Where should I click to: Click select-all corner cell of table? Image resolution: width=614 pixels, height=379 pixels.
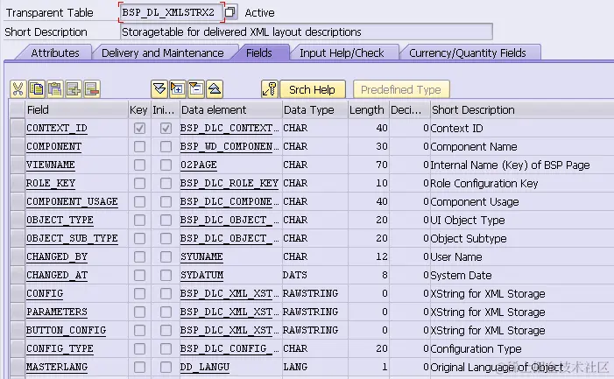point(18,109)
